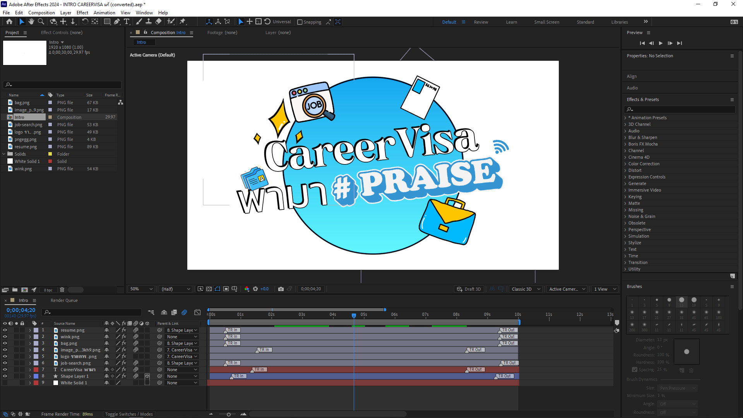Image resolution: width=743 pixels, height=418 pixels.
Task: Click the current time indicator in timeline ruler
Action: coord(354,315)
